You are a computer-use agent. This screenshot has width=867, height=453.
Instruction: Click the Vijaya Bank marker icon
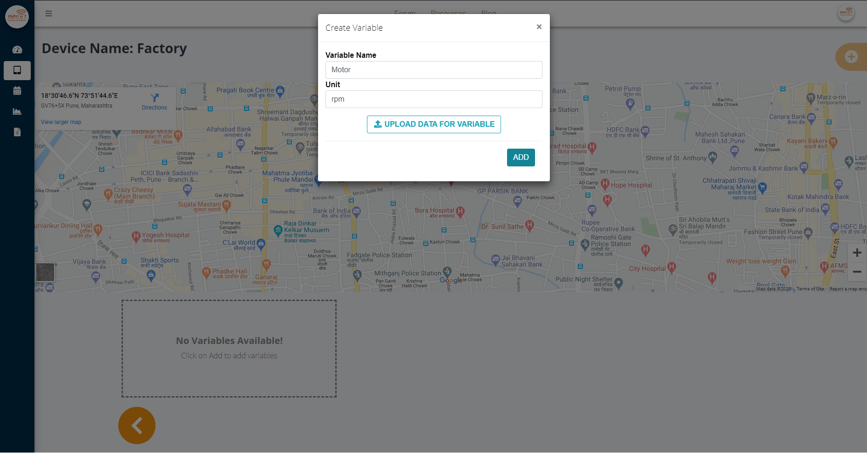[95, 276]
